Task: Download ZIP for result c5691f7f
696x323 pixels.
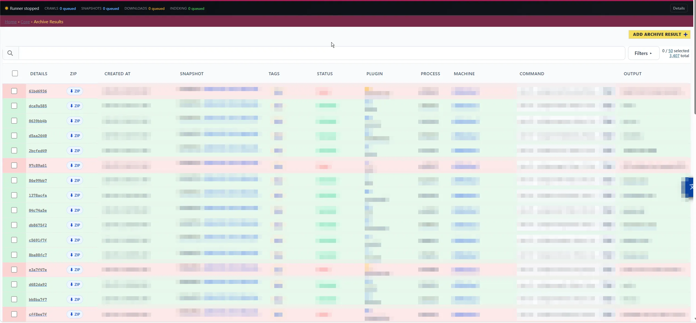Action: tap(75, 240)
